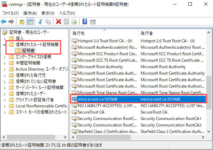The image size is (213, 150).
Task: Select first Security Communication RootCA1 row
Action: [138, 119]
